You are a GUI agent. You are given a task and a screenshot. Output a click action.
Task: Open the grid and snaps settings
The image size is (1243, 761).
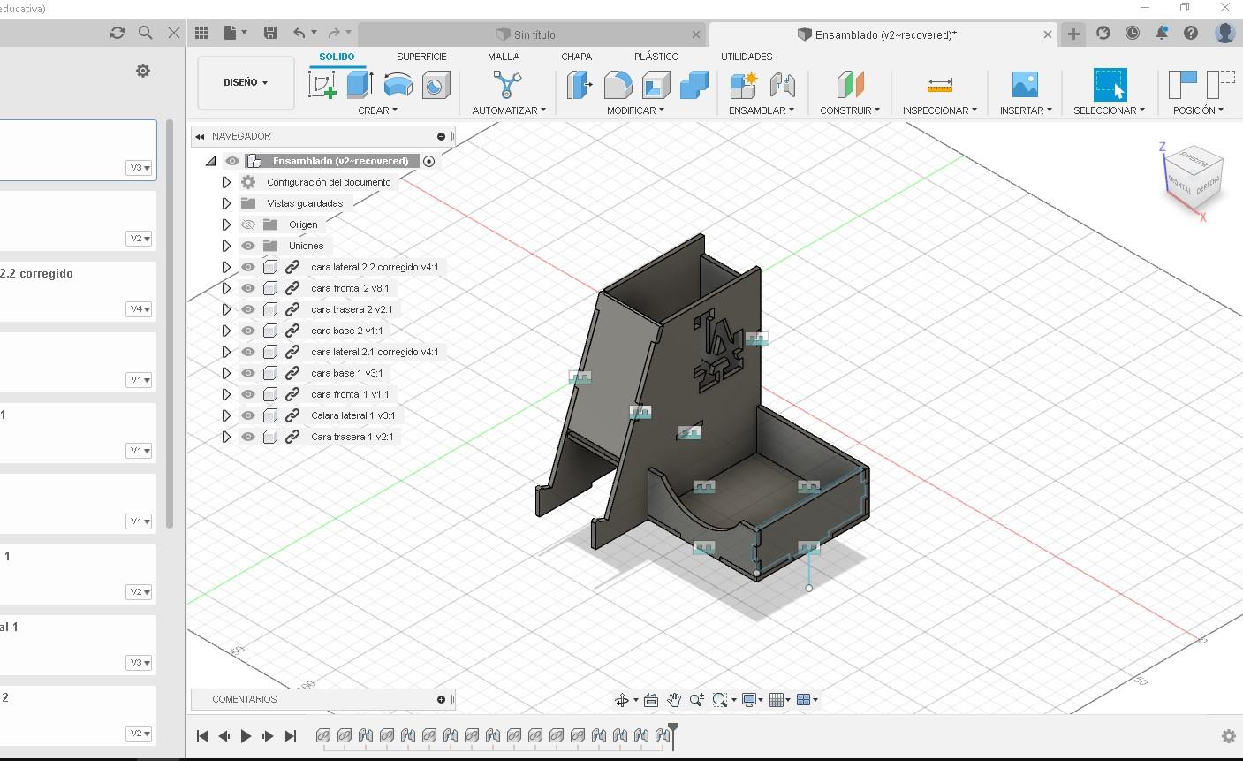(777, 700)
